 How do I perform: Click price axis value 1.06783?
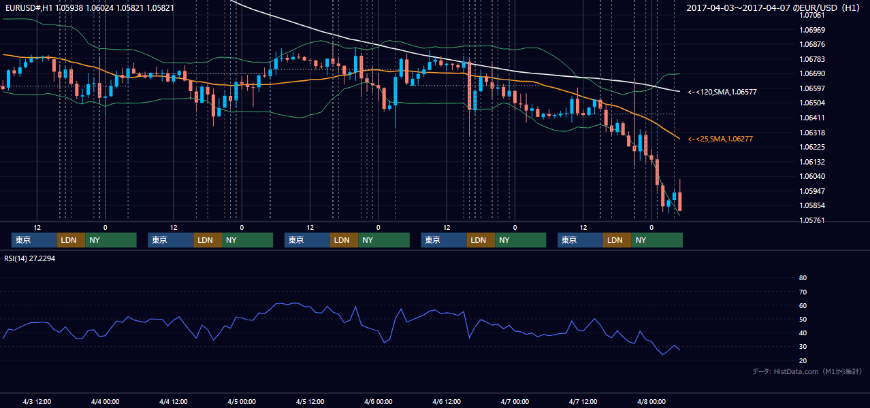tap(812, 59)
